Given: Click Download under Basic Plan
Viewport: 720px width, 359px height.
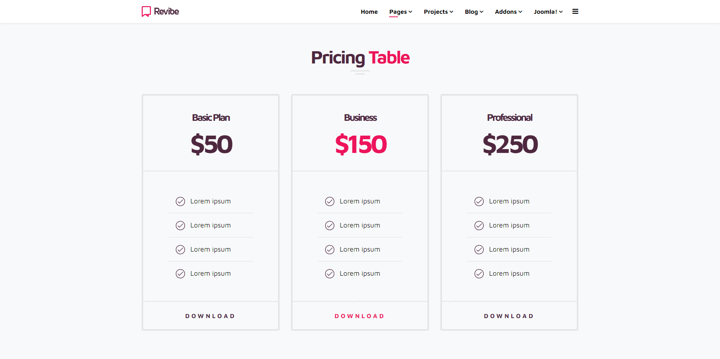Looking at the screenshot, I should pyautogui.click(x=210, y=316).
